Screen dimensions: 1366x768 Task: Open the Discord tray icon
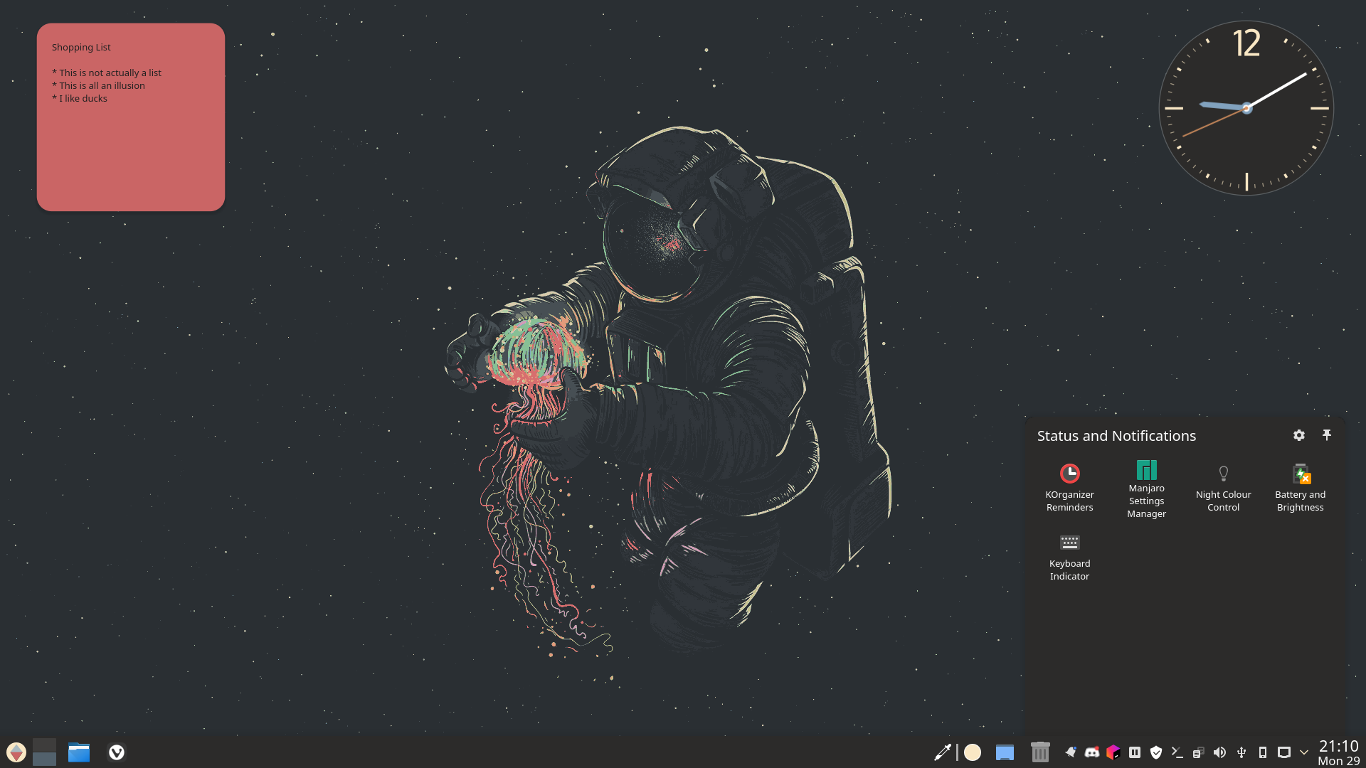pyautogui.click(x=1092, y=752)
